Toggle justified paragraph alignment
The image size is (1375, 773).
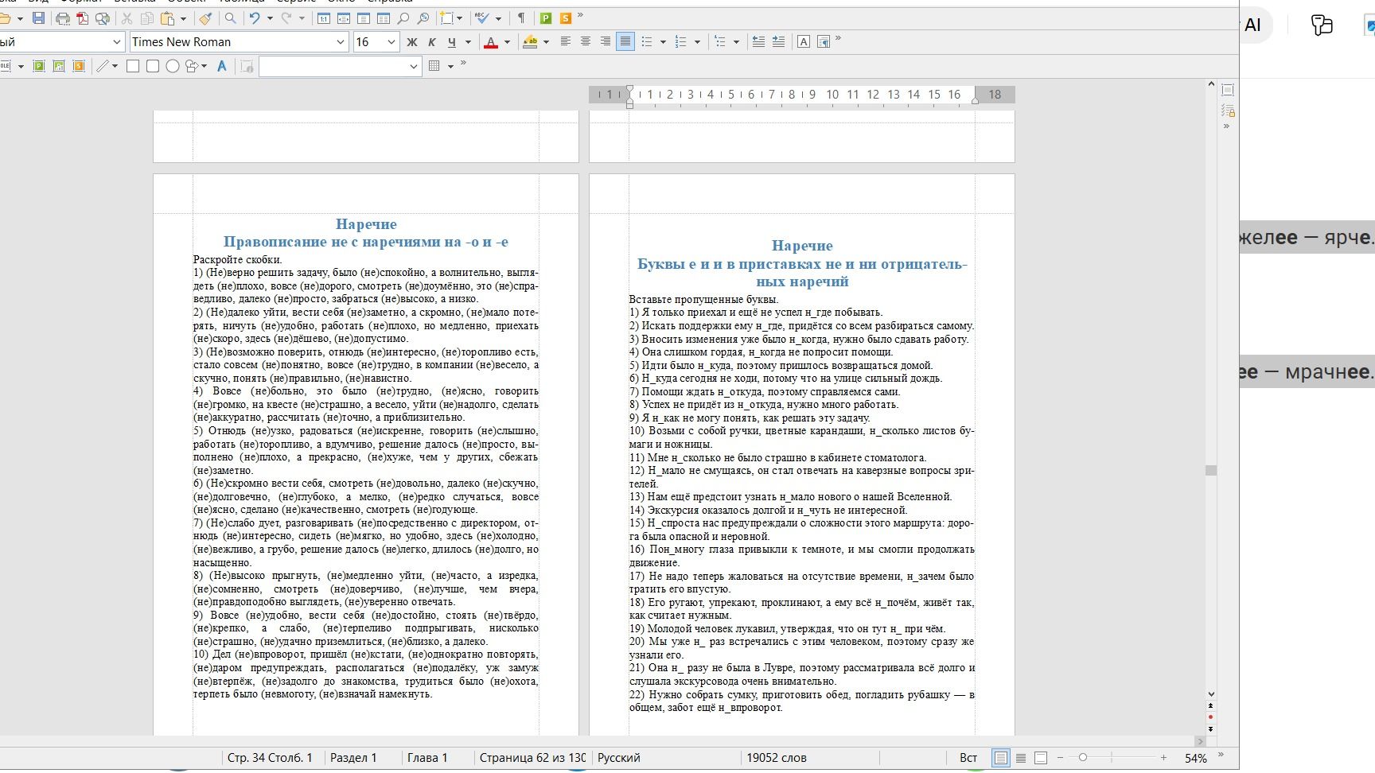point(625,42)
